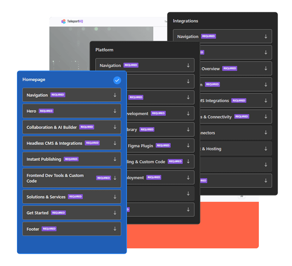Expand the Solutions & Services section
The width and height of the screenshot is (292, 266).
pyautogui.click(x=72, y=197)
